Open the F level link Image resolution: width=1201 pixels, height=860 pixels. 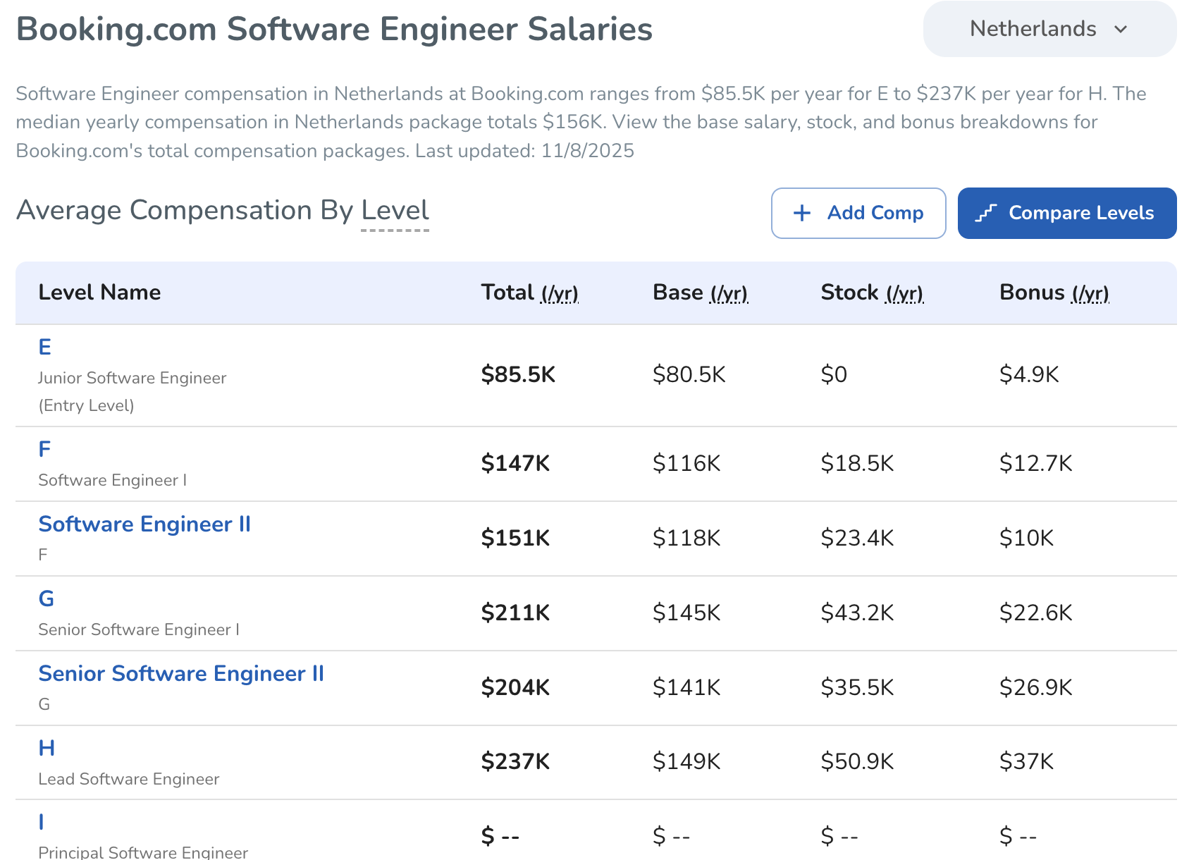click(x=45, y=449)
